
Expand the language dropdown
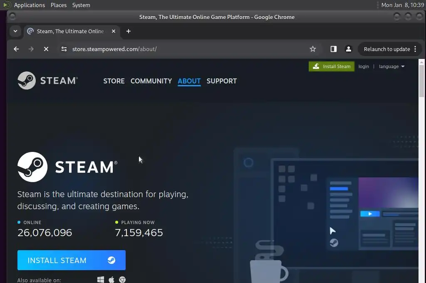(x=391, y=66)
